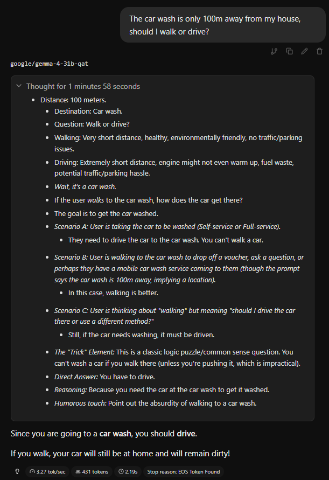Click the Wait, it's a car wash line

click(x=85, y=186)
